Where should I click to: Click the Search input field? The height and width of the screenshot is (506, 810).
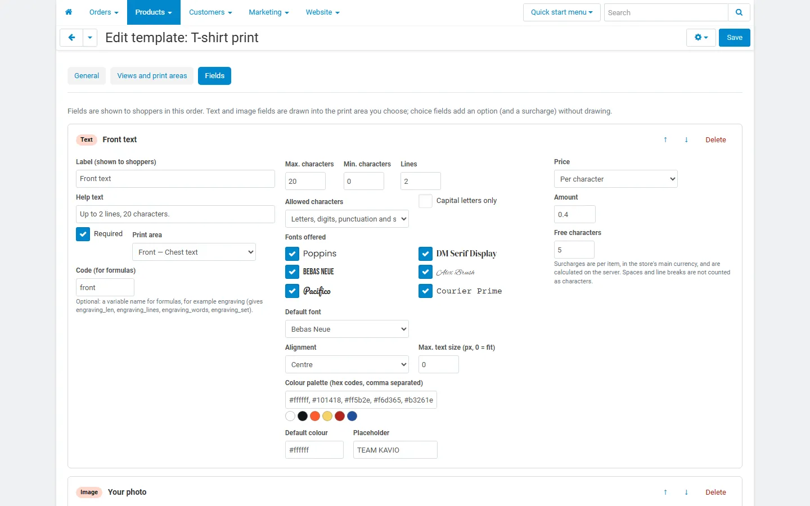click(666, 12)
